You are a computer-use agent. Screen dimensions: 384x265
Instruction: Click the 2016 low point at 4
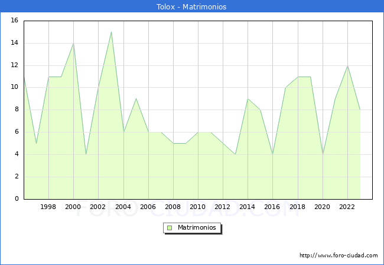272,154
